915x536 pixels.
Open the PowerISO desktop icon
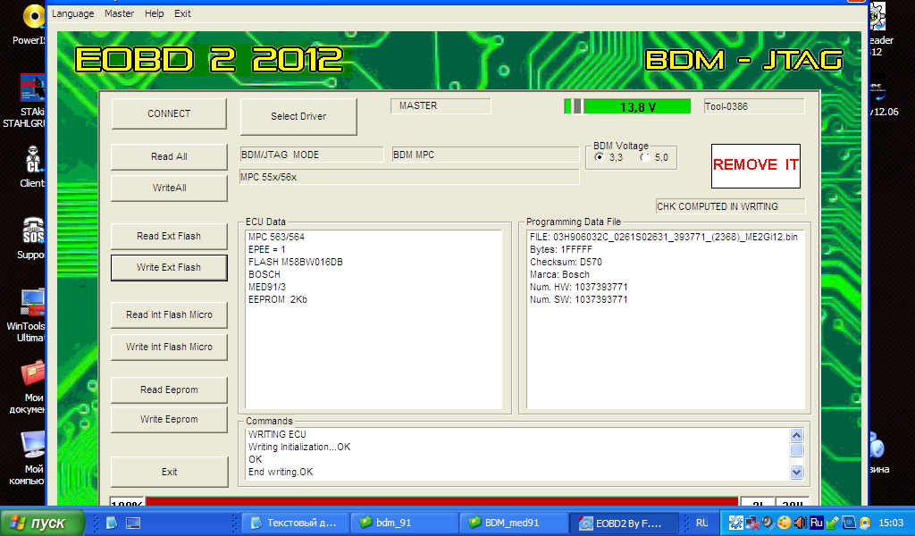click(33, 16)
